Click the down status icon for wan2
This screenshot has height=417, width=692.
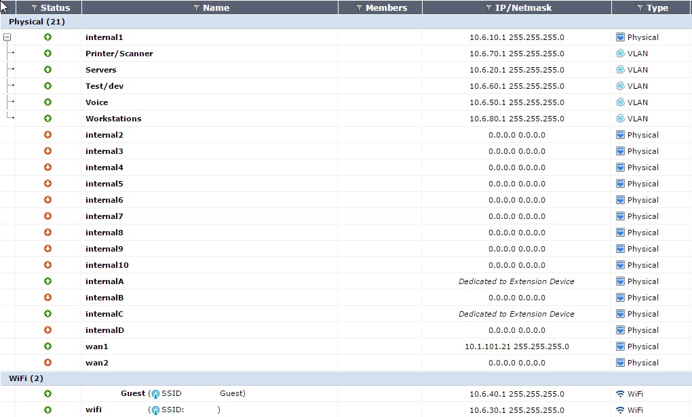point(47,363)
